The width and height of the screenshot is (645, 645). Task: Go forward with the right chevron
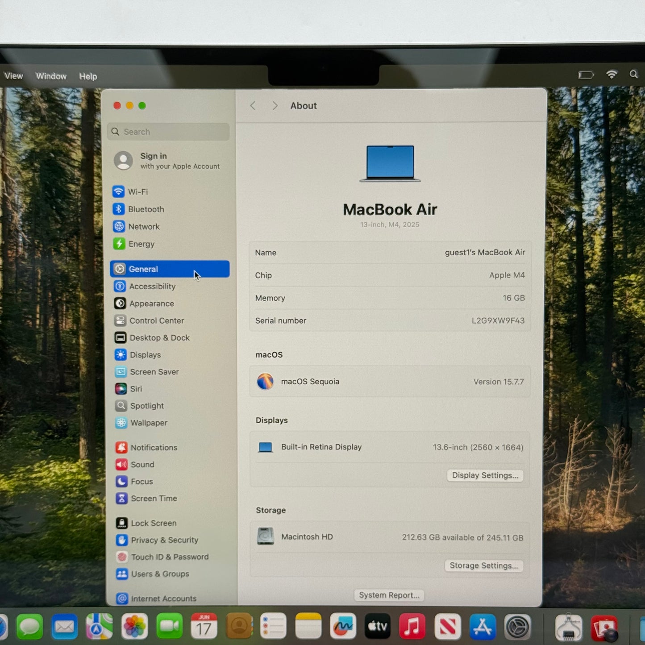click(x=275, y=106)
